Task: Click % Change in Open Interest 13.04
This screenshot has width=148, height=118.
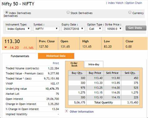Action: (x=56, y=109)
